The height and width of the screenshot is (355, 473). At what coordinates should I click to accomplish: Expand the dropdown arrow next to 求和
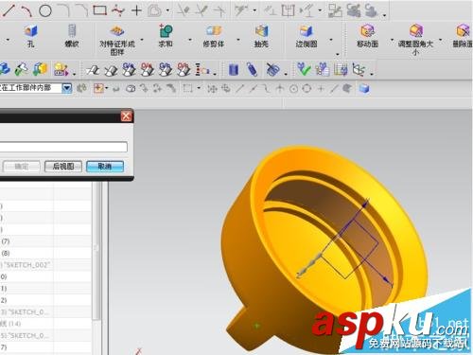click(190, 40)
